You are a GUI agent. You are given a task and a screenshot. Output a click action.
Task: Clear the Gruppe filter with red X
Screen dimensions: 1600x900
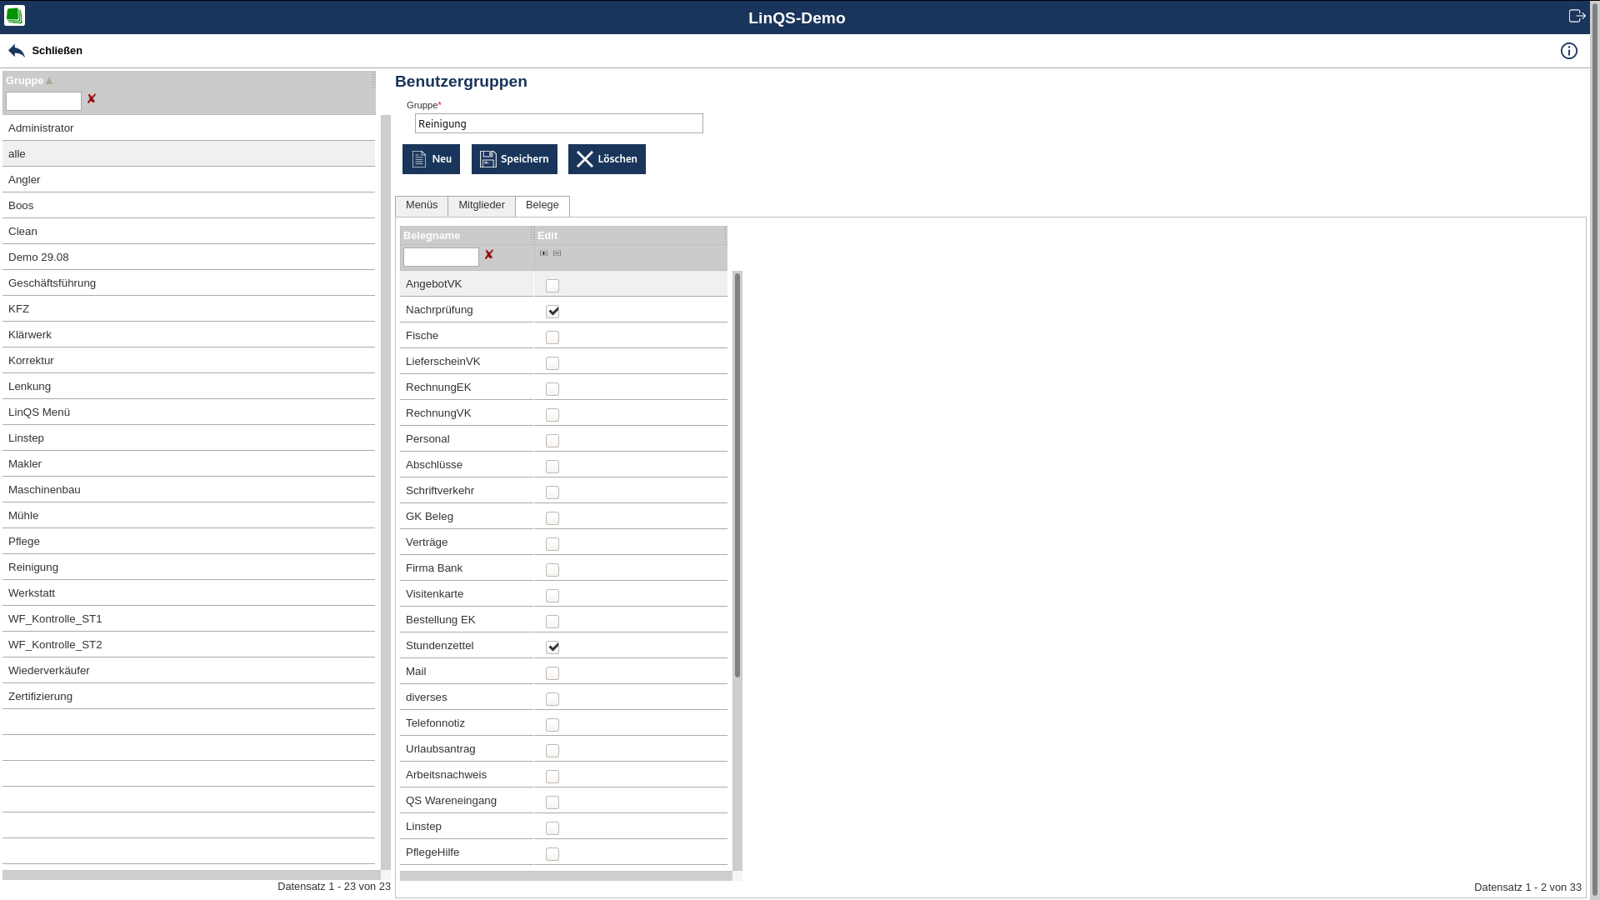coord(92,99)
